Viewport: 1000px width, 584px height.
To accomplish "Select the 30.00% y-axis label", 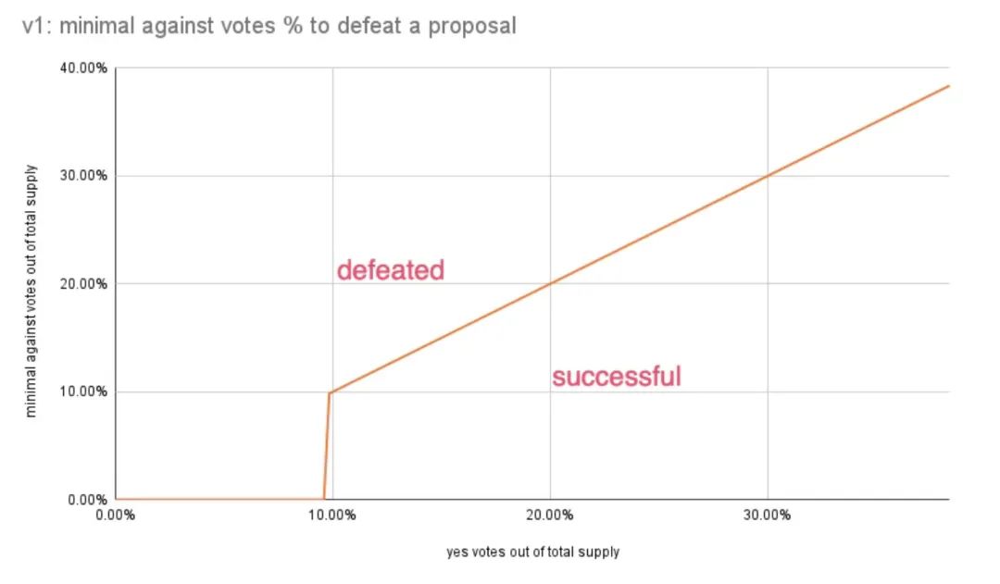I will click(83, 176).
